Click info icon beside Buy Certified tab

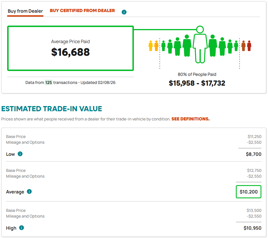click(x=124, y=12)
